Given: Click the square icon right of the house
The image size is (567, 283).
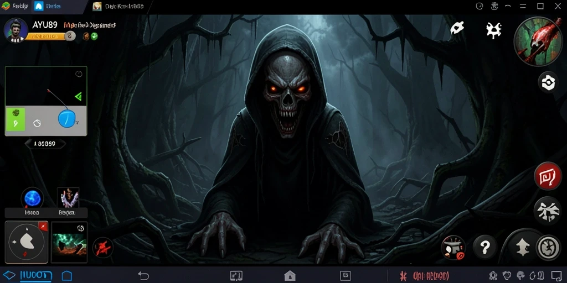Looking at the screenshot, I should pyautogui.click(x=346, y=276).
